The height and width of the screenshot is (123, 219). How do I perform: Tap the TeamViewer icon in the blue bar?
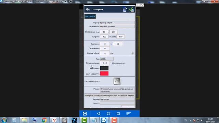pos(85,113)
